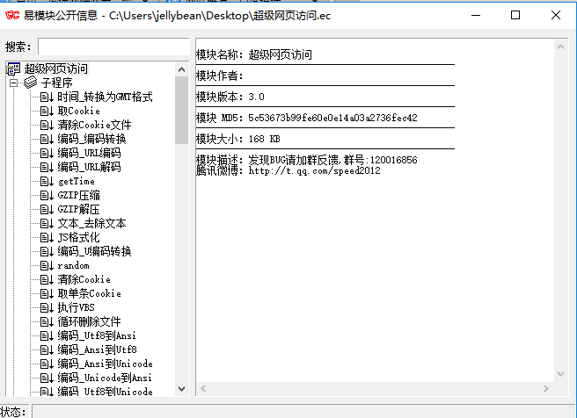Click the 模块 MD5 hash value
The image size is (577, 418).
coord(332,118)
